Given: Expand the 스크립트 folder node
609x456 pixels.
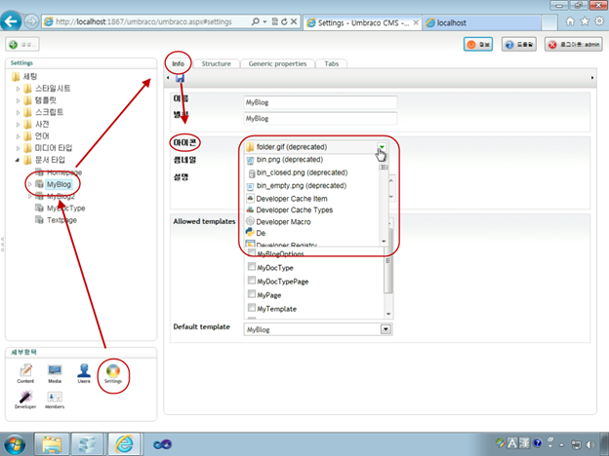Looking at the screenshot, I should [x=18, y=113].
